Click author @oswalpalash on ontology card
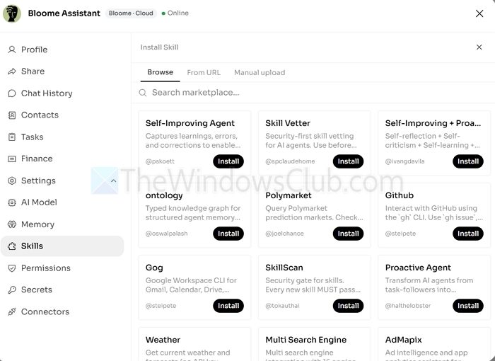The width and height of the screenshot is (495, 361). (x=167, y=234)
